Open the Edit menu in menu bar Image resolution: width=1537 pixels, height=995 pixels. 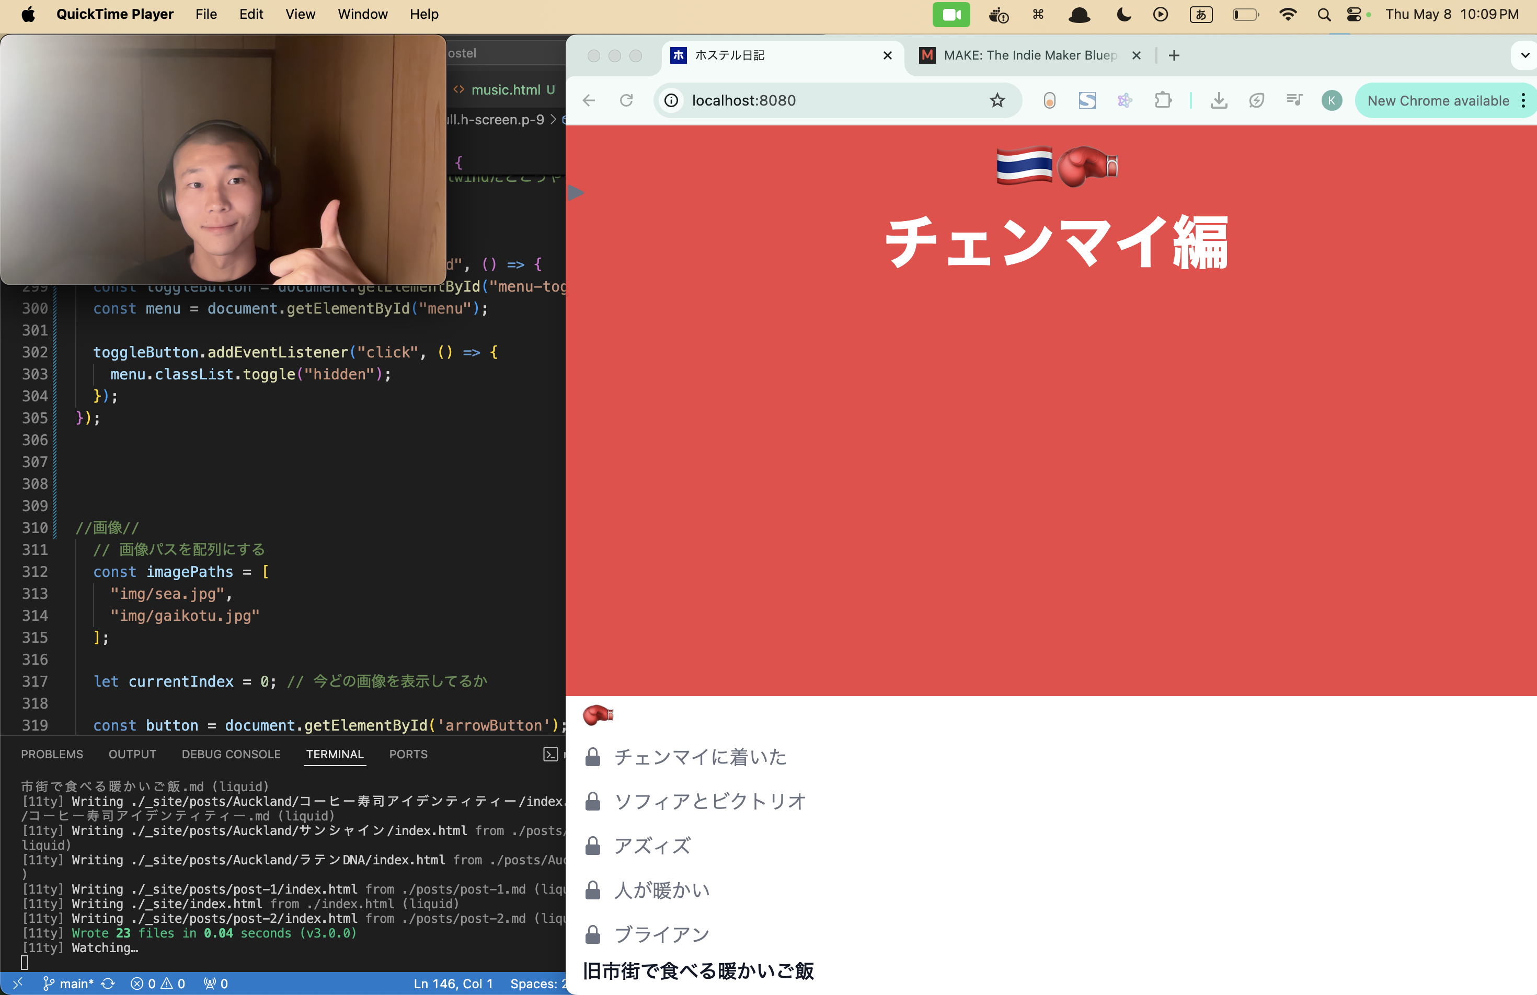tap(250, 14)
